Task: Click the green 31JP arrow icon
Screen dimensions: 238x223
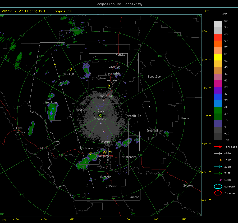Action: click(x=218, y=173)
